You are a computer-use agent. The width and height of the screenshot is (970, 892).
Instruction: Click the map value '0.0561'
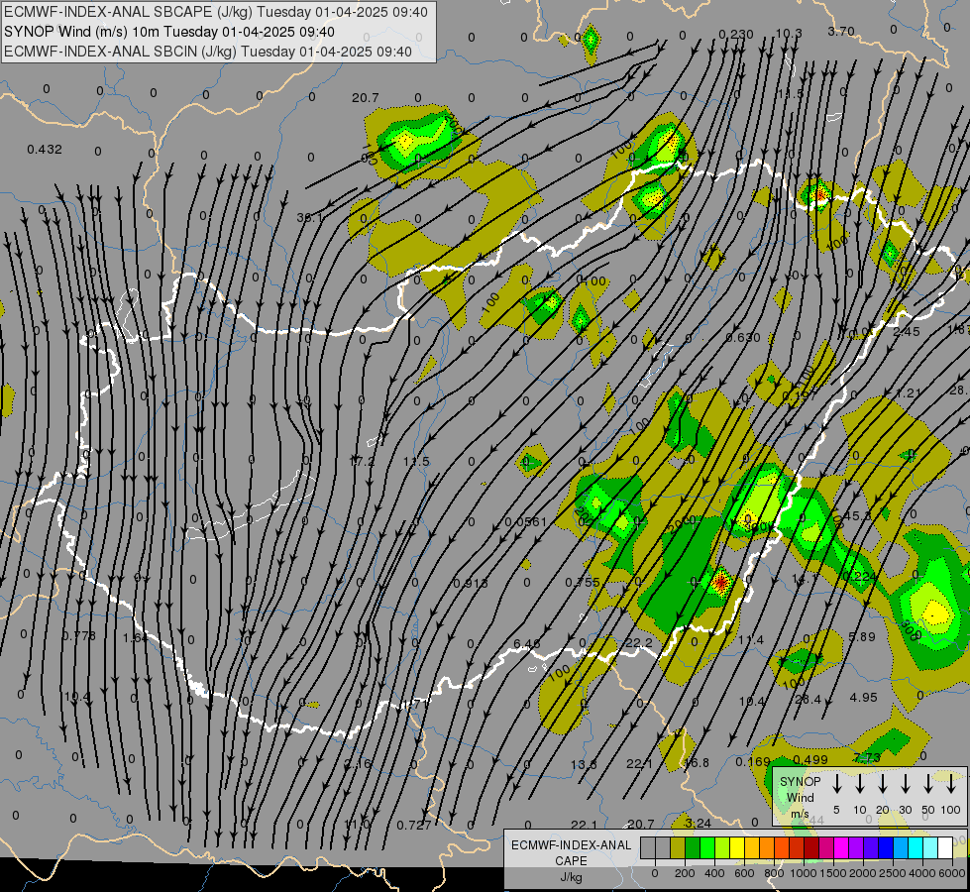point(526,522)
